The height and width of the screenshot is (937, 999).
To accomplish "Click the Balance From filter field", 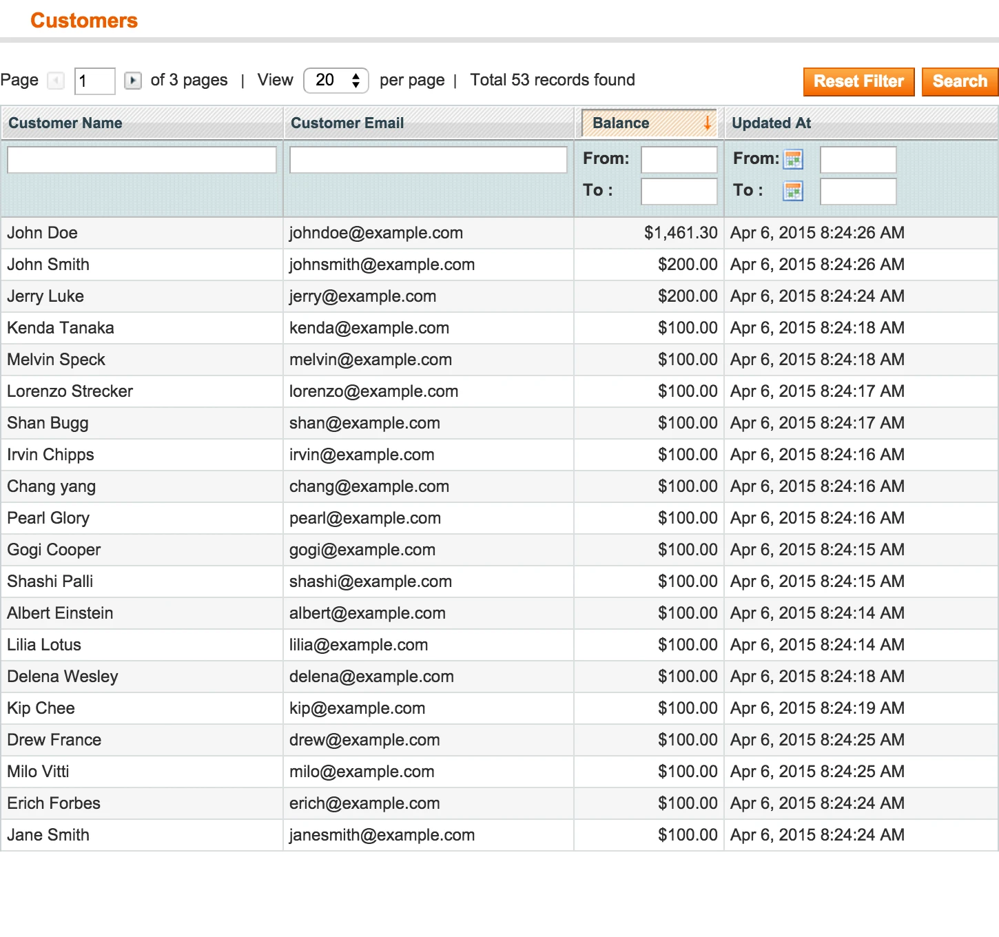I will pos(679,160).
